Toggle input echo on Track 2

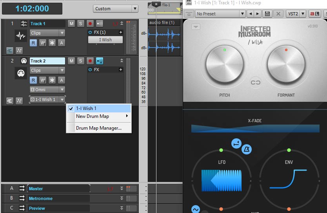[x=100, y=61]
